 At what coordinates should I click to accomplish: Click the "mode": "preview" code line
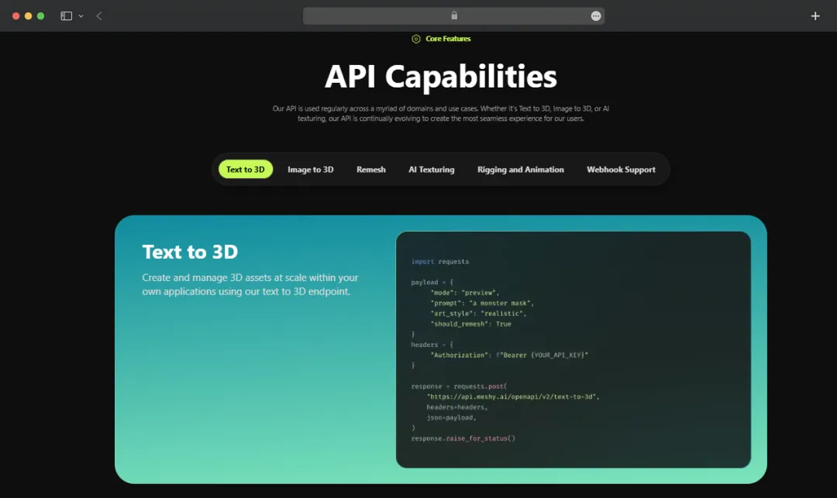pyautogui.click(x=465, y=292)
